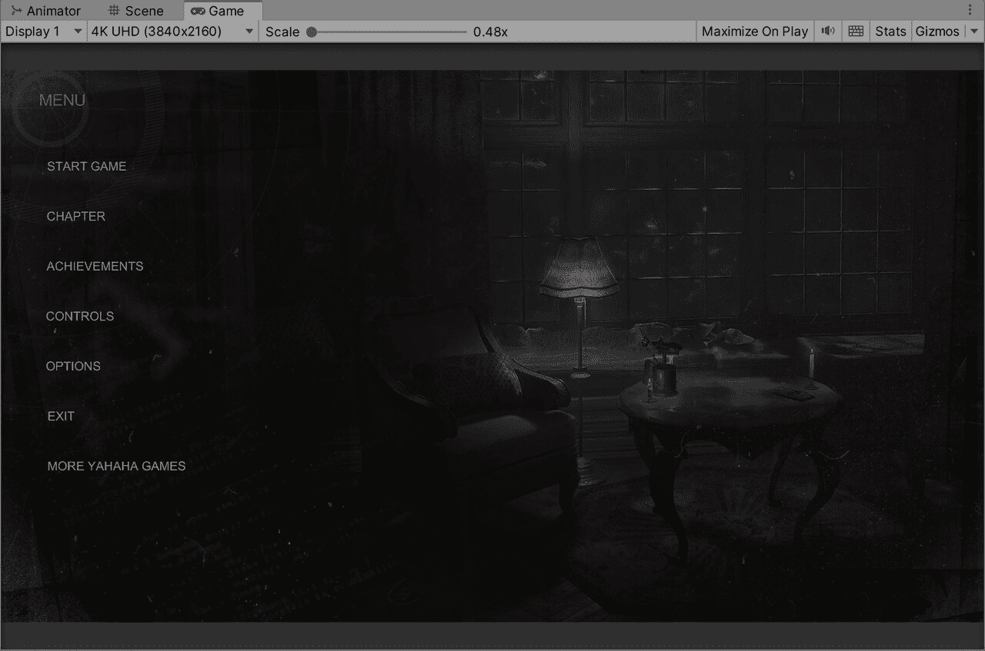Select the CHAPTER menu entry
Image resolution: width=985 pixels, height=651 pixels.
(76, 216)
